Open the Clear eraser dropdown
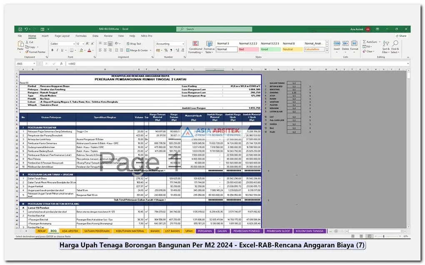The height and width of the screenshot is (265, 425). click(x=368, y=51)
